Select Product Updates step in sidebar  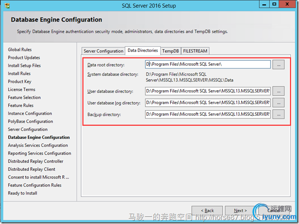[24, 58]
